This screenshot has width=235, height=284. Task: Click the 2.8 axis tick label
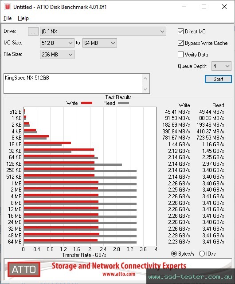pyautogui.click(x=117, y=249)
